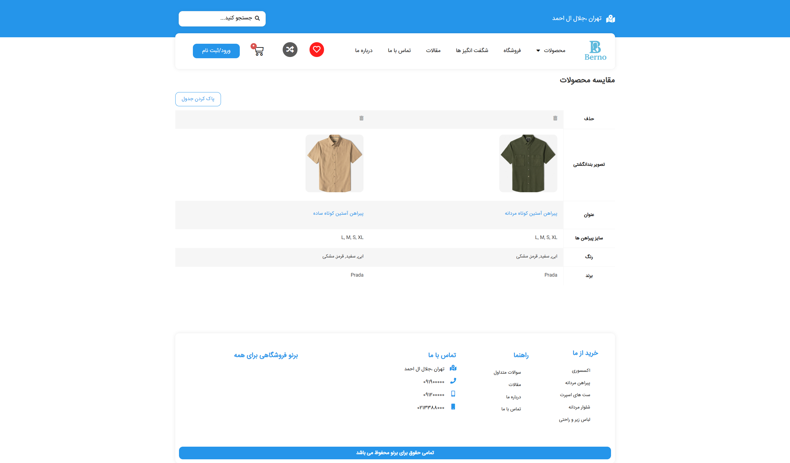790x463 pixels.
Task: Click the پاک کردن جدول button
Action: coord(198,99)
